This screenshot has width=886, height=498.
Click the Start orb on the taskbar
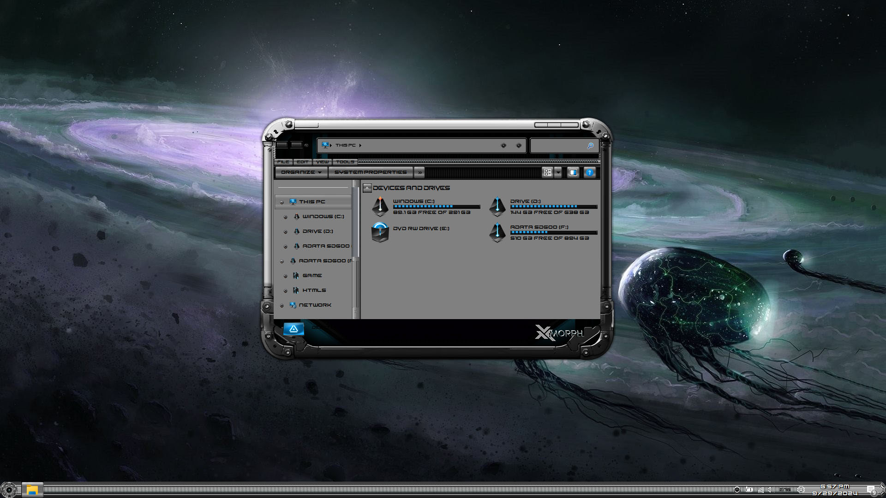pos(9,490)
